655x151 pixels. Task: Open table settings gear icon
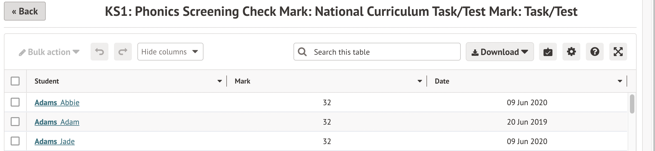pos(571,52)
